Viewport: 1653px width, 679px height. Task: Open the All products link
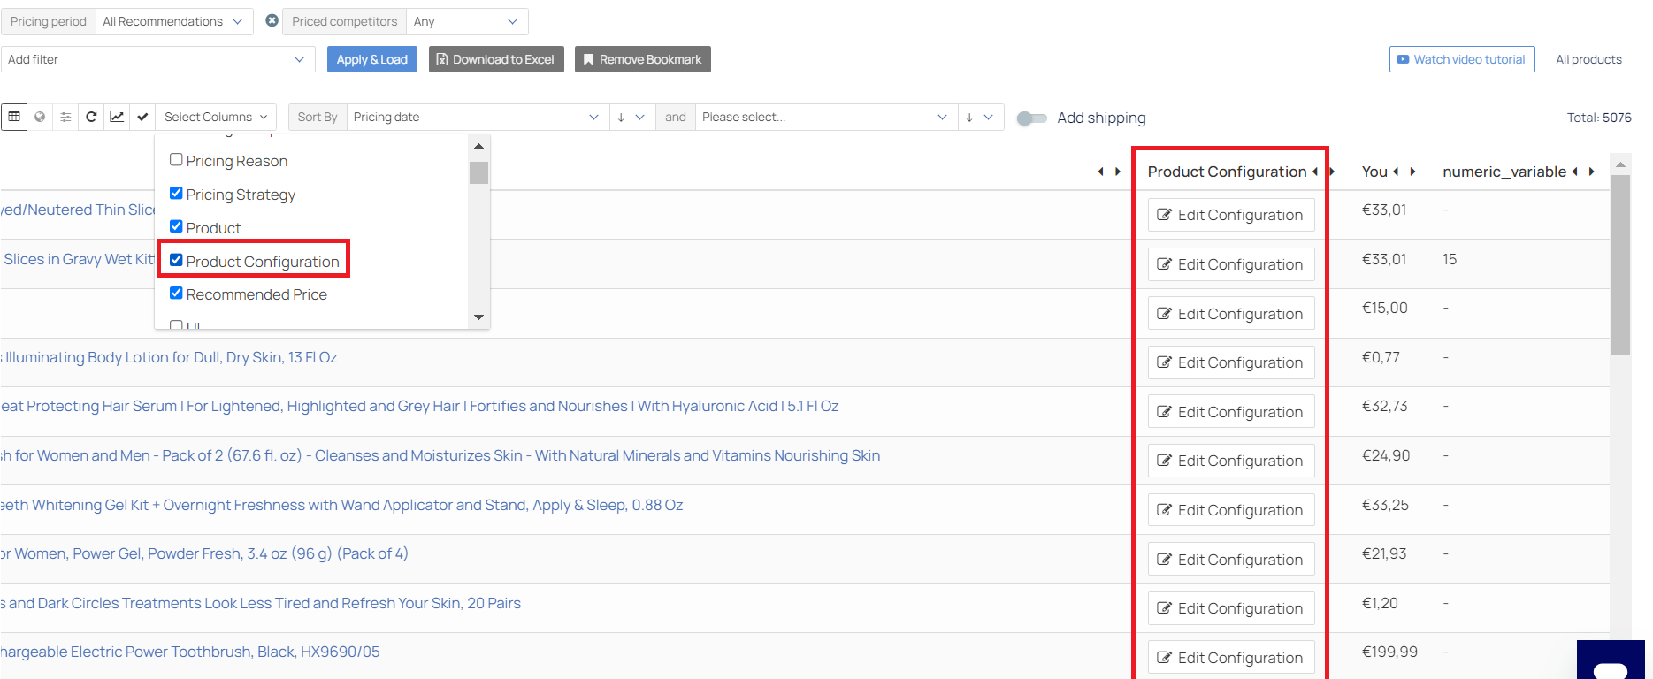tap(1588, 59)
